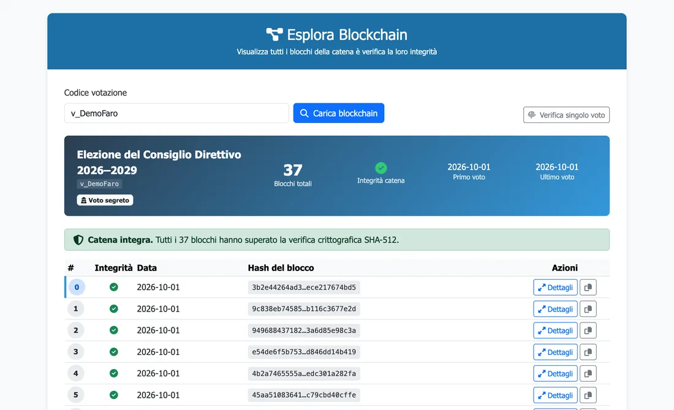674x410 pixels.
Task: Click the Carica blockchain button
Action: 339,113
